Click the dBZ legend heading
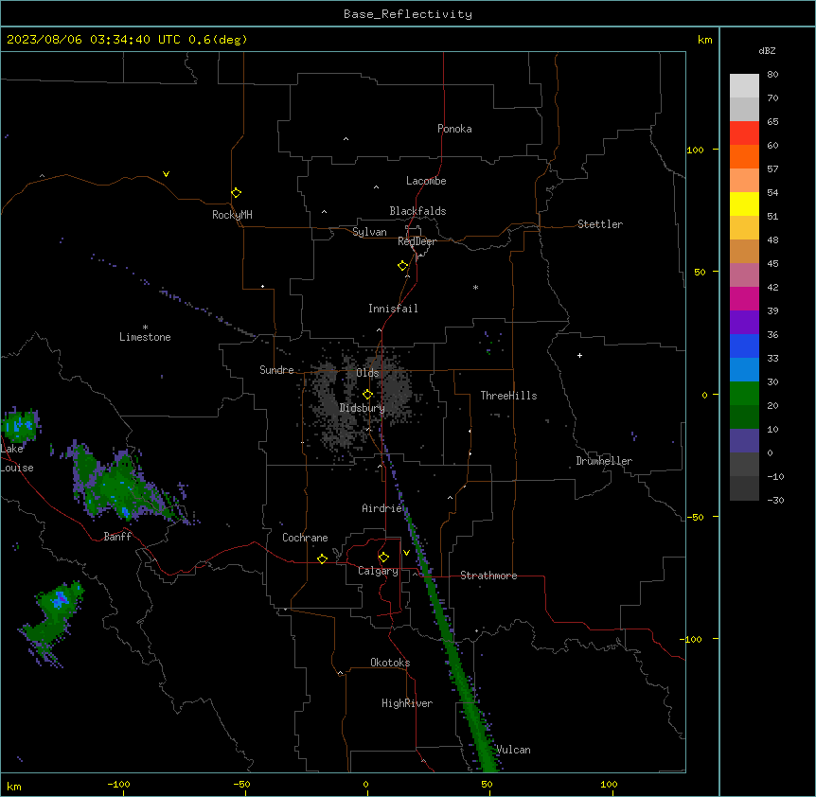The width and height of the screenshot is (816, 797). pos(767,50)
